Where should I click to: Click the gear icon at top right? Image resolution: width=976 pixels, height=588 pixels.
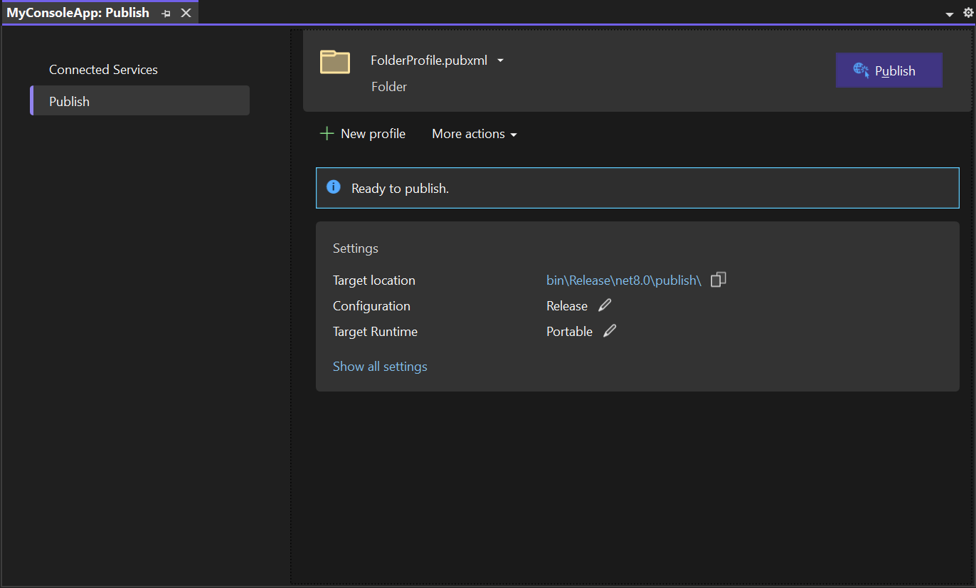pos(967,13)
